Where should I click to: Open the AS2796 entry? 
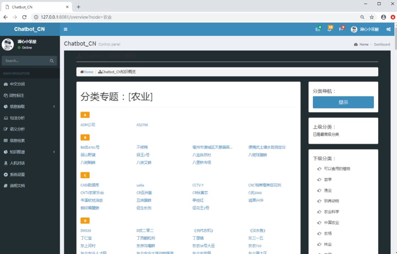click(142, 125)
